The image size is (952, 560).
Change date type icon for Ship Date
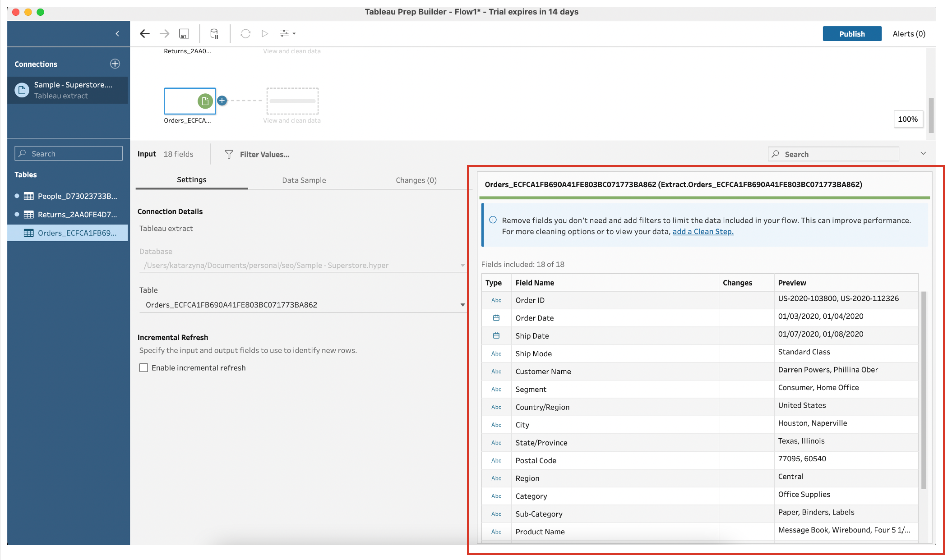tap(496, 335)
